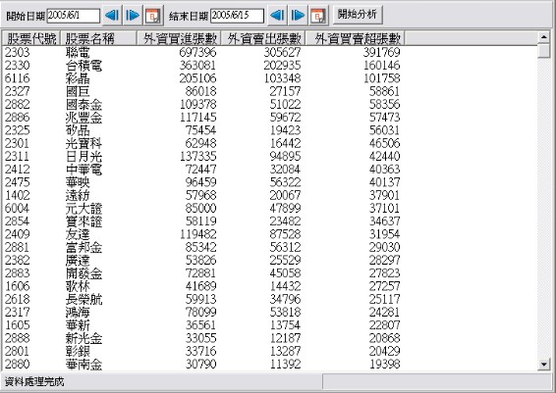
Task: Sort by 股票名稱 column header
Action: point(98,38)
